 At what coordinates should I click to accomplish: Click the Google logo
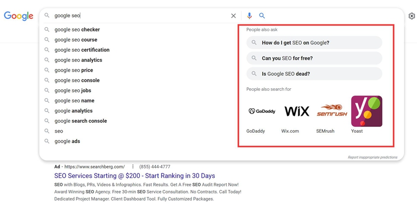click(19, 16)
